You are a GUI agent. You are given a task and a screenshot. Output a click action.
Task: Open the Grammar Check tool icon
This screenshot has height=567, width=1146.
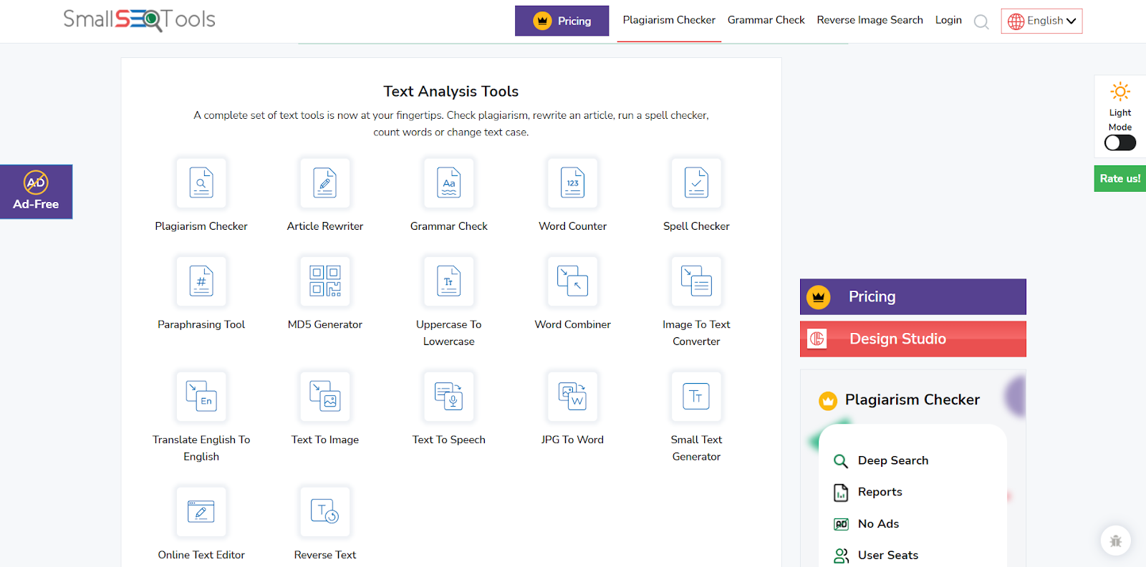(449, 183)
